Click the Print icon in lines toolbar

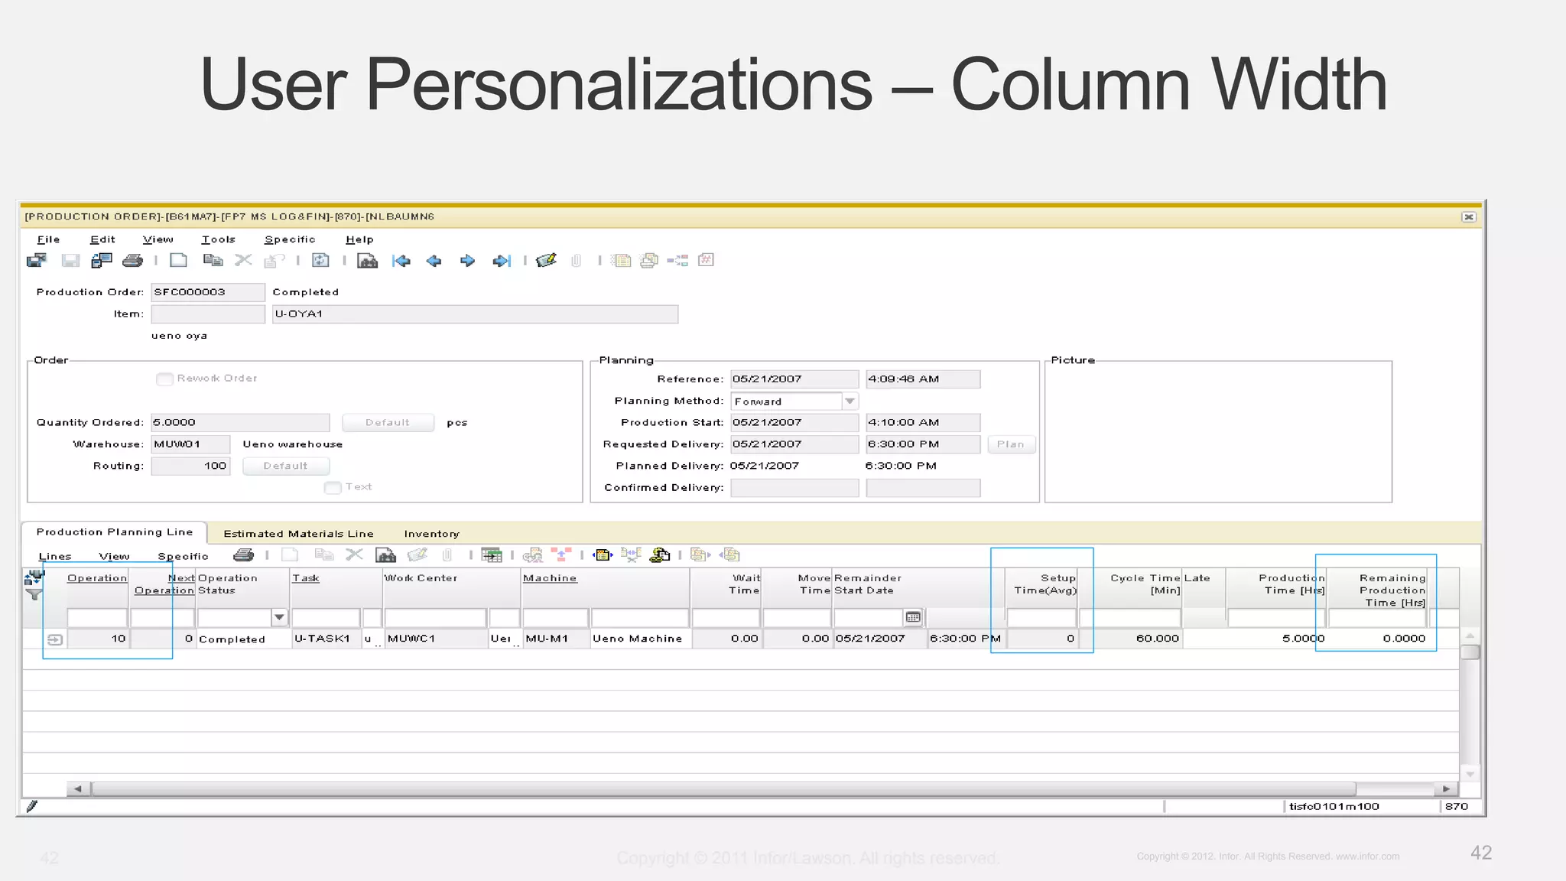click(x=243, y=555)
